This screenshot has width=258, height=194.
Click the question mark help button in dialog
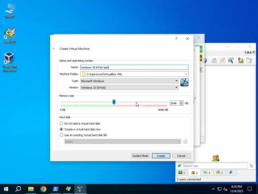pos(176,39)
